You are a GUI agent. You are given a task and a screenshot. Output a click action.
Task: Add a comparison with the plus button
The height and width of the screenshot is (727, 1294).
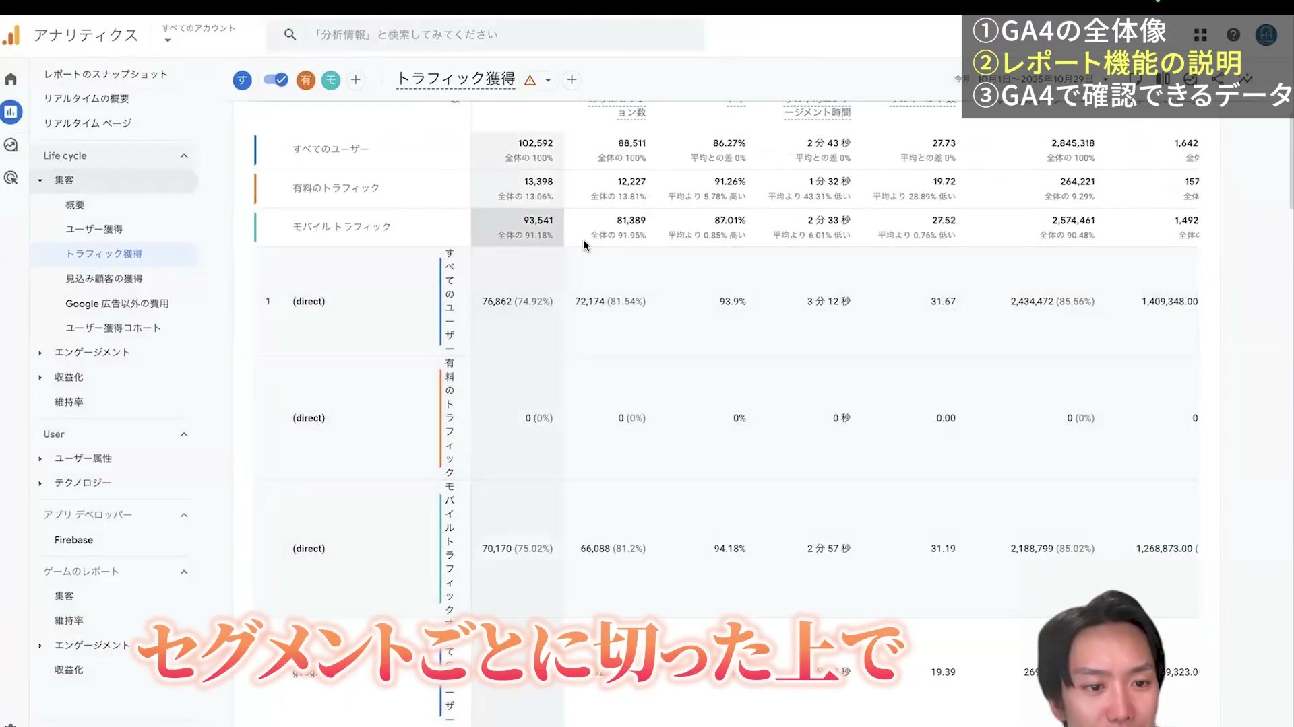(x=356, y=80)
